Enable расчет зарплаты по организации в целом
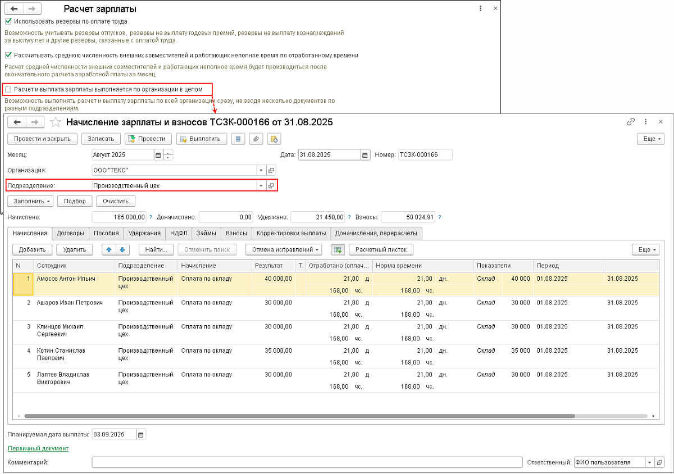The height and width of the screenshot is (474, 674). (8, 89)
